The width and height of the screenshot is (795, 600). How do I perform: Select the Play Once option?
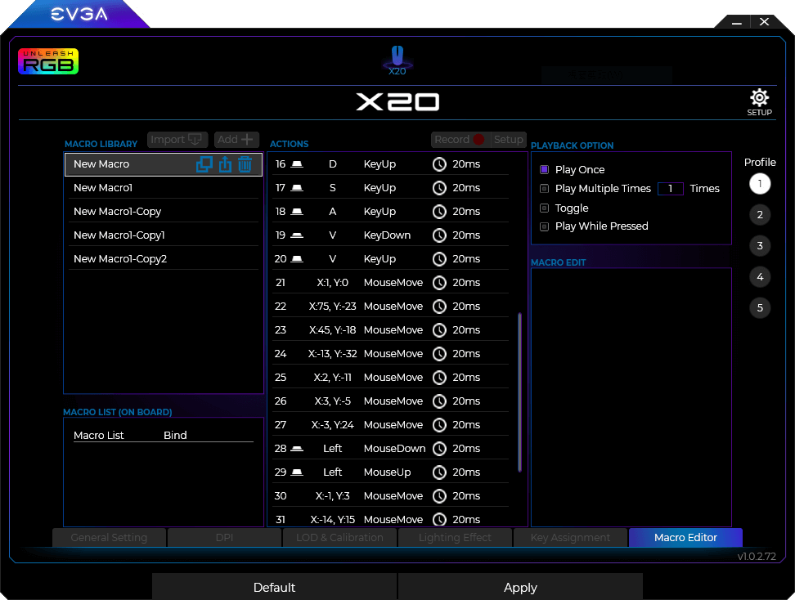[545, 169]
